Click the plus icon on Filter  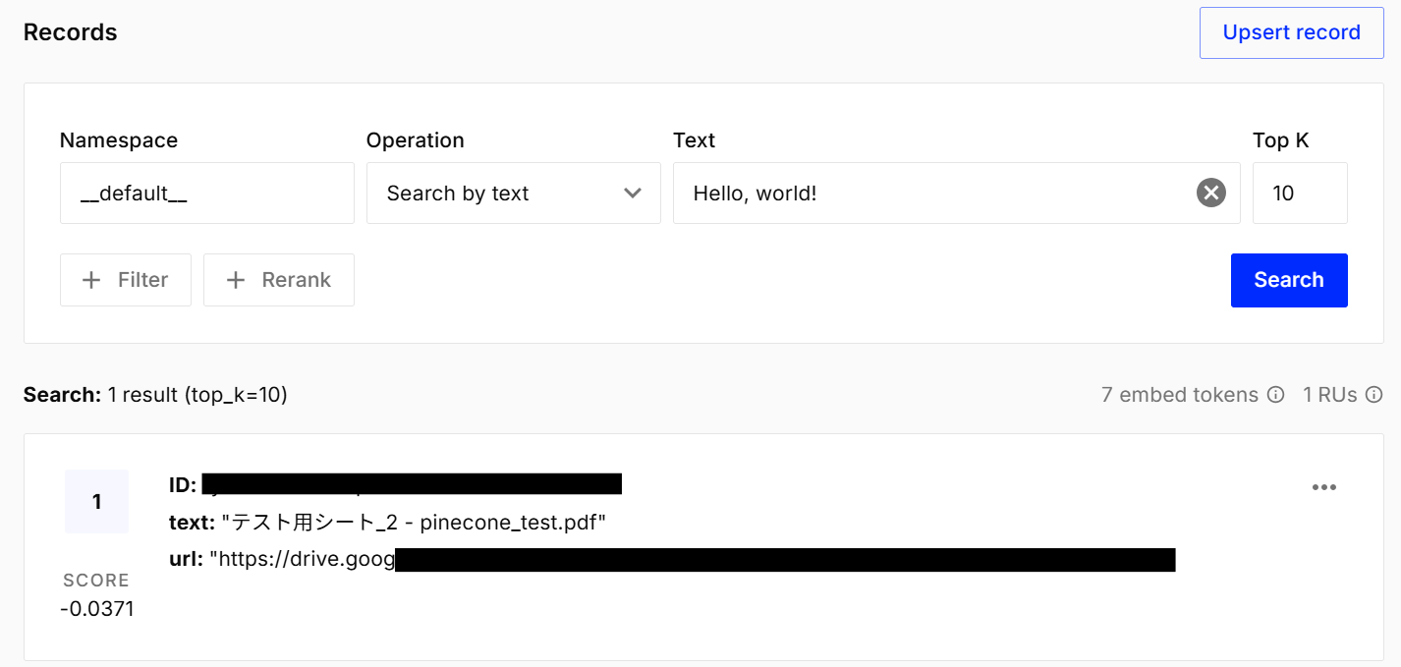pos(91,280)
